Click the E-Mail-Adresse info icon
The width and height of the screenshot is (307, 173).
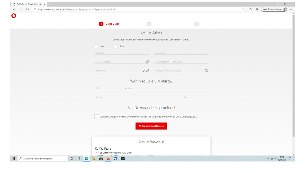pyautogui.click(x=147, y=62)
